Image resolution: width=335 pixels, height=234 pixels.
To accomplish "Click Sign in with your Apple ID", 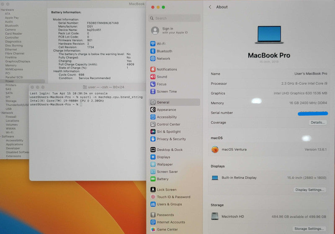I will pos(175,31).
